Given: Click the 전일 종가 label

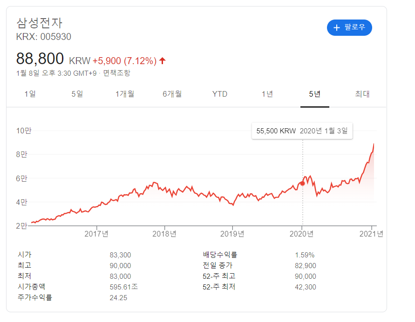Looking at the screenshot, I should click(218, 265).
